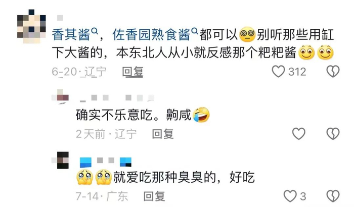Dislike the reply '确实不乐意吃。齁咸'
The width and height of the screenshot is (354, 207).
333,133
